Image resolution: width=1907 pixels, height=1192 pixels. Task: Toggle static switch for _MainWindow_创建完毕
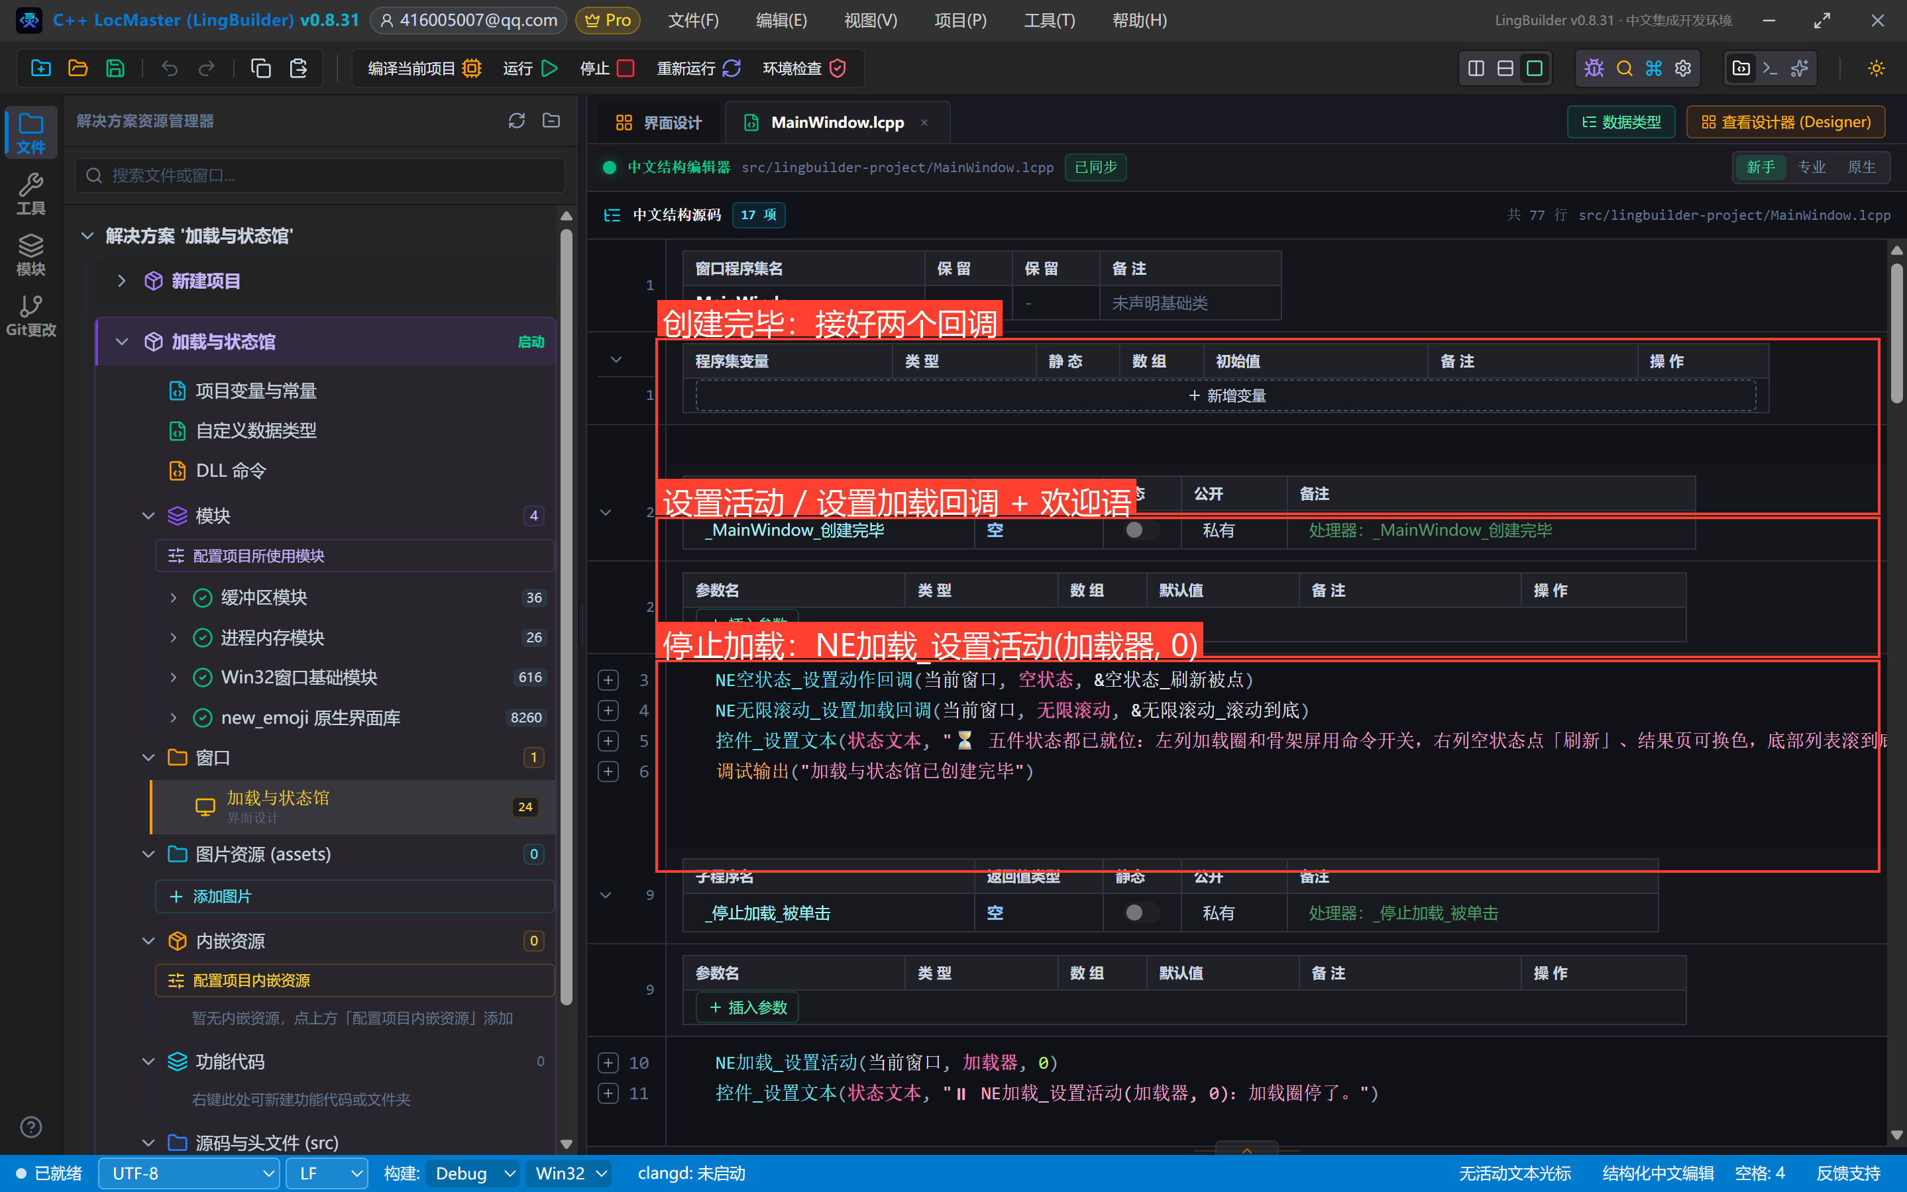tap(1142, 530)
